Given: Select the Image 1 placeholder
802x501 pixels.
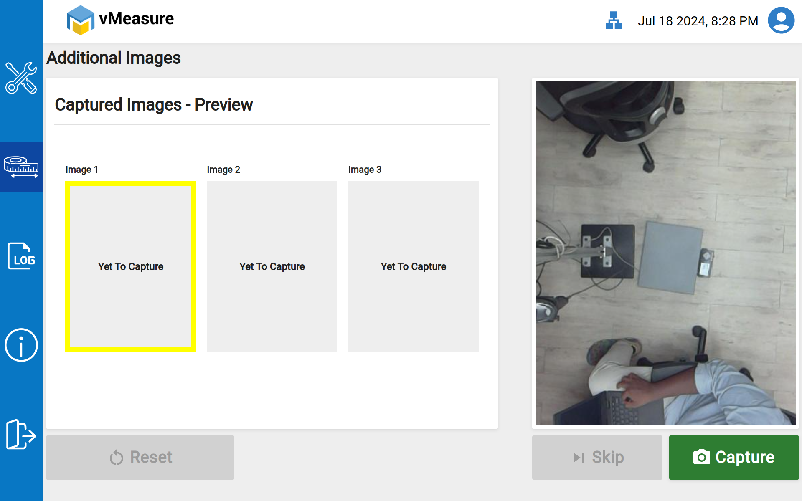Looking at the screenshot, I should pyautogui.click(x=130, y=266).
